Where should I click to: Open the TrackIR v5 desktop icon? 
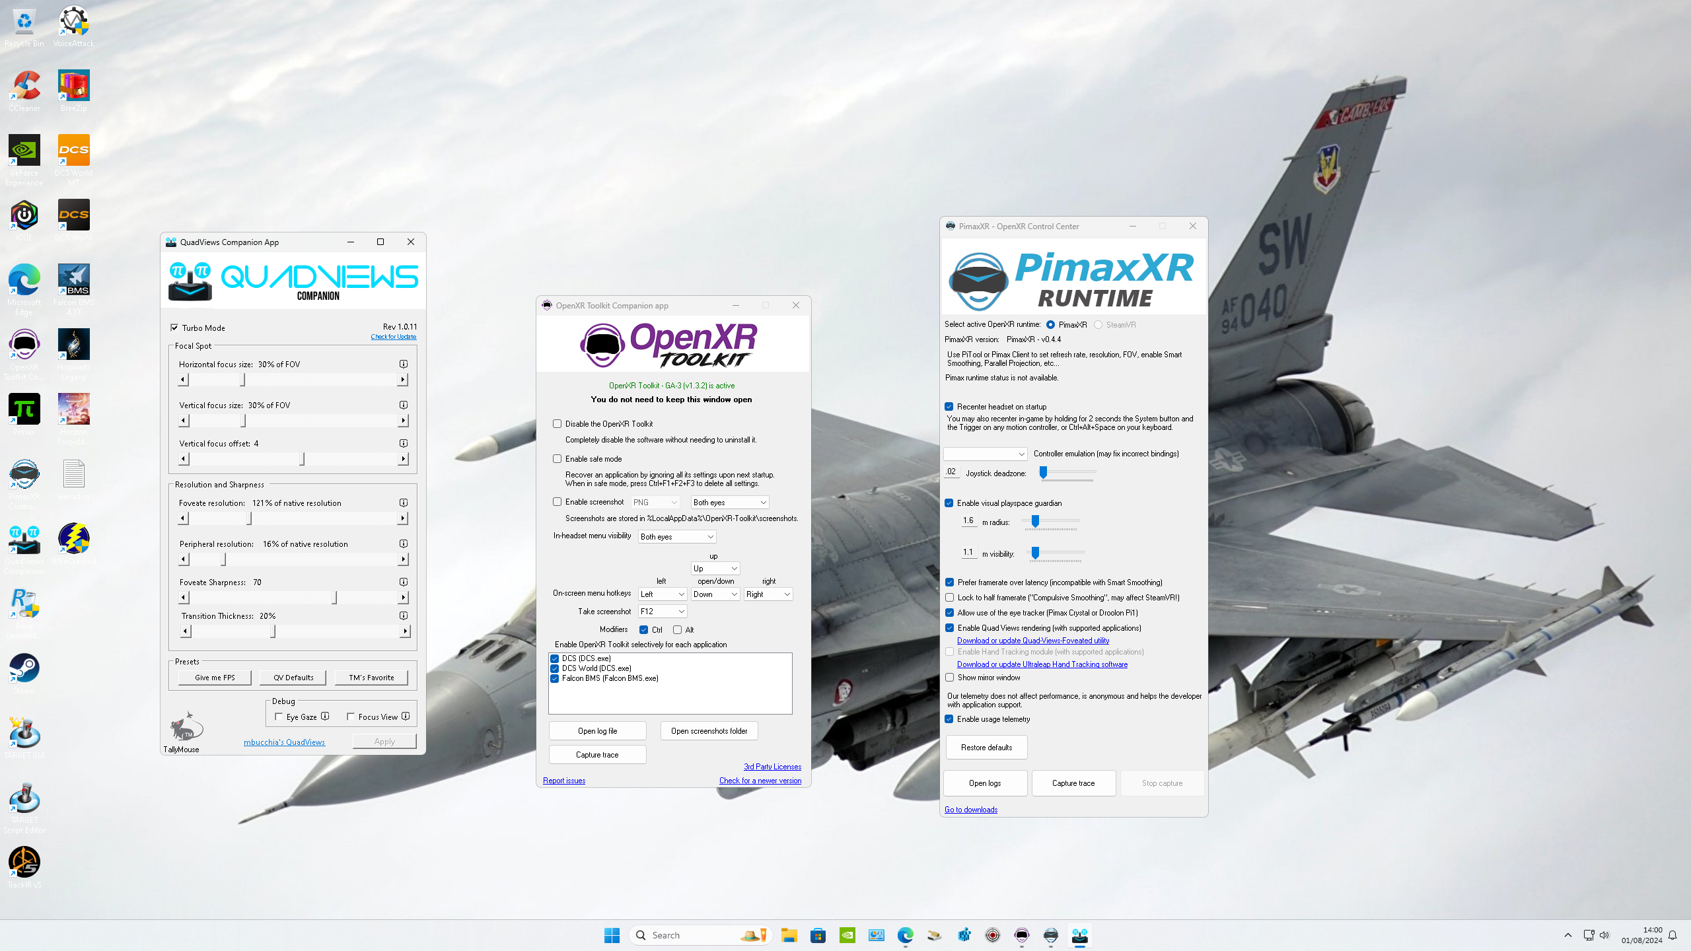24,868
